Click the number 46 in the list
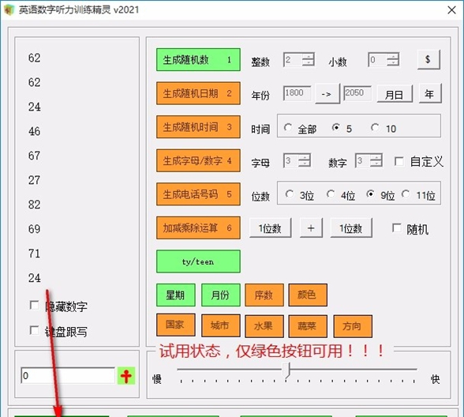This screenshot has height=417, width=464. pyautogui.click(x=35, y=131)
